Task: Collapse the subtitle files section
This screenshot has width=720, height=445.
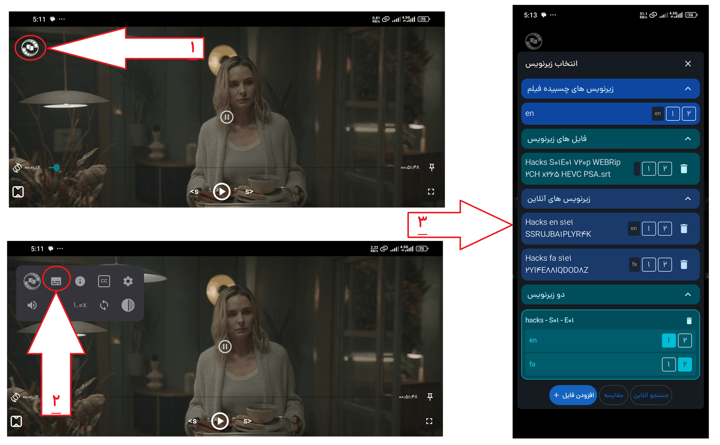Action: (x=688, y=139)
